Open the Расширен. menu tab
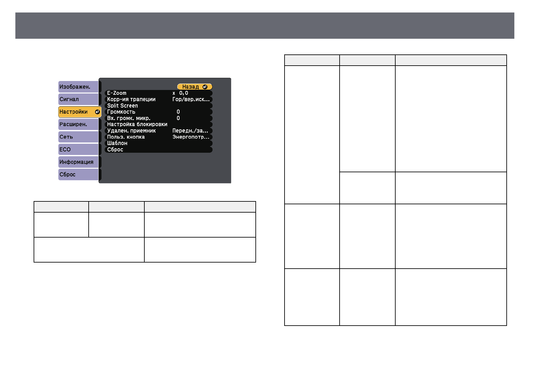Image resolution: width=539 pixels, height=381 pixels. [78, 124]
